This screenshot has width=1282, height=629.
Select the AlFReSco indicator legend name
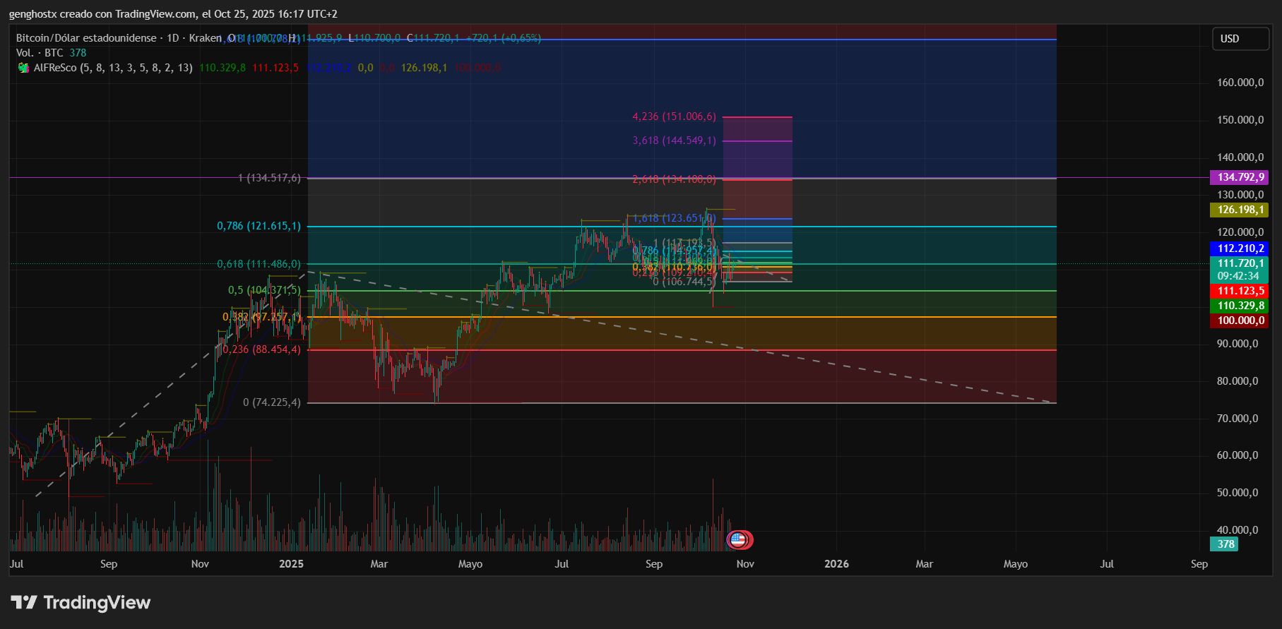point(56,68)
